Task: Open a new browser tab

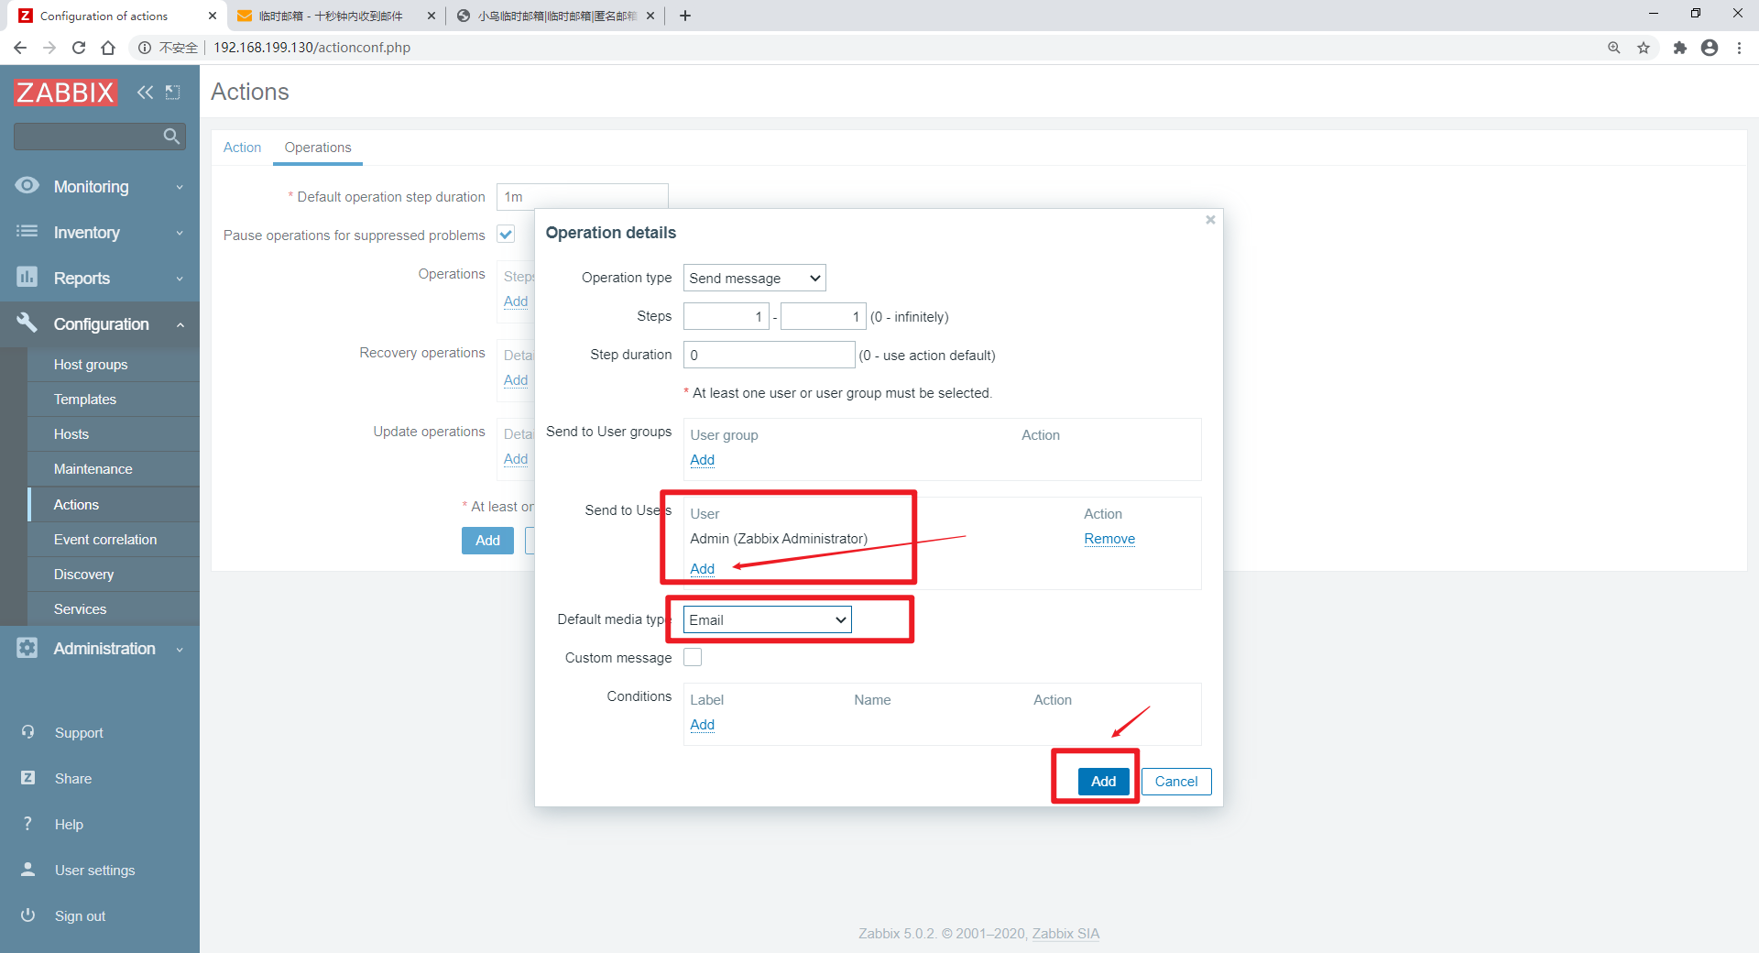Action: (x=685, y=16)
